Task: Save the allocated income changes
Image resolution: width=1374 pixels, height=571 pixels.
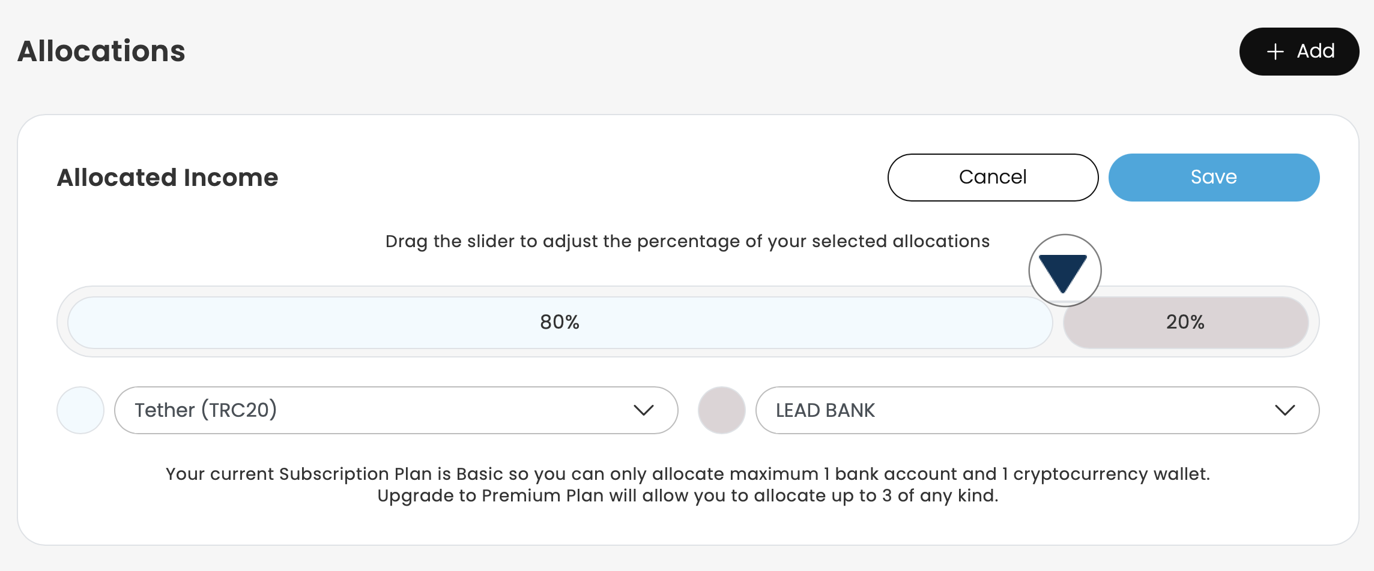Action: pyautogui.click(x=1214, y=177)
